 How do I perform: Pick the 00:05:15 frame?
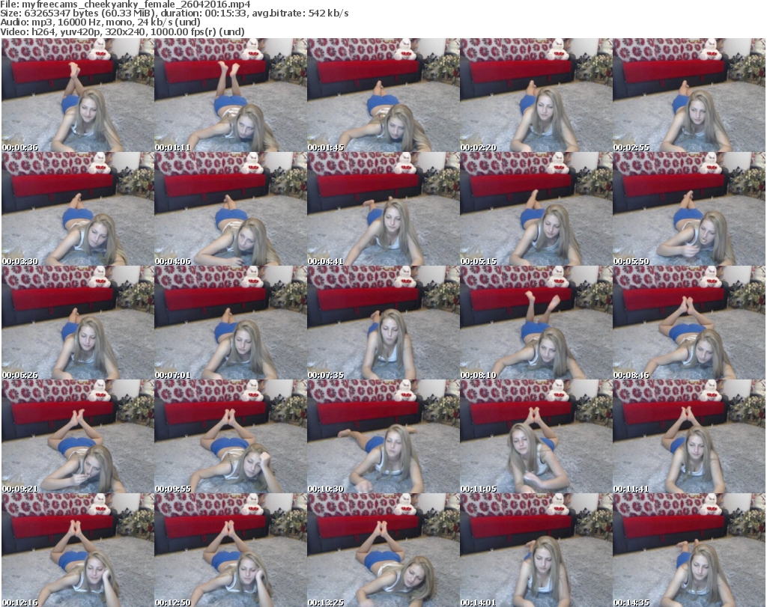pos(536,209)
